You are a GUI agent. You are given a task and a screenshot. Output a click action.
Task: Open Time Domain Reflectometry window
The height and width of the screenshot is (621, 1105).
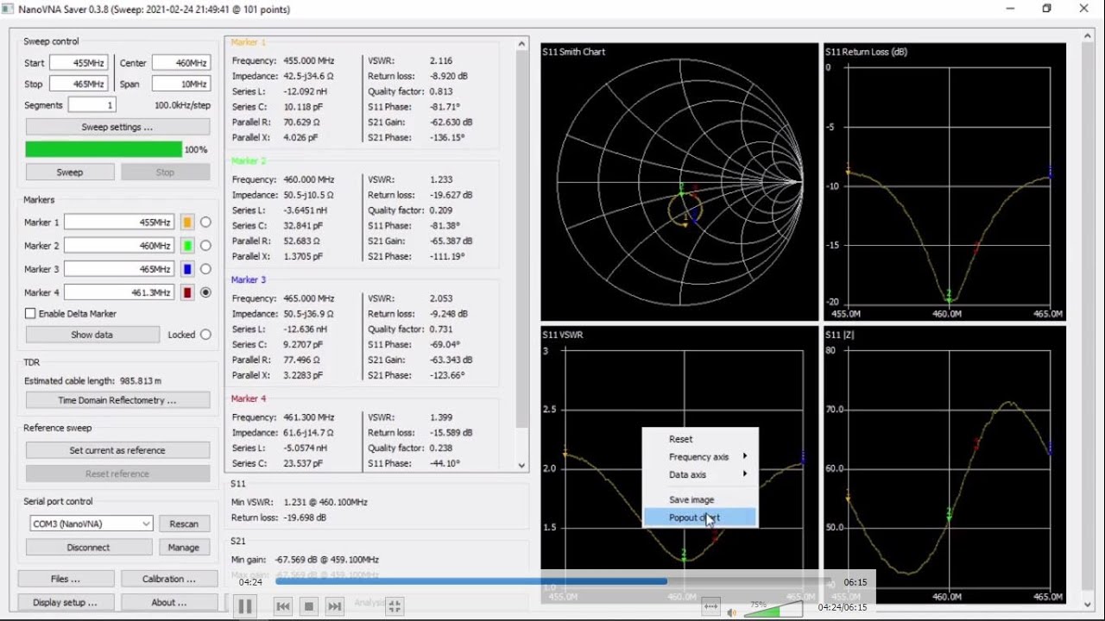pyautogui.click(x=117, y=400)
